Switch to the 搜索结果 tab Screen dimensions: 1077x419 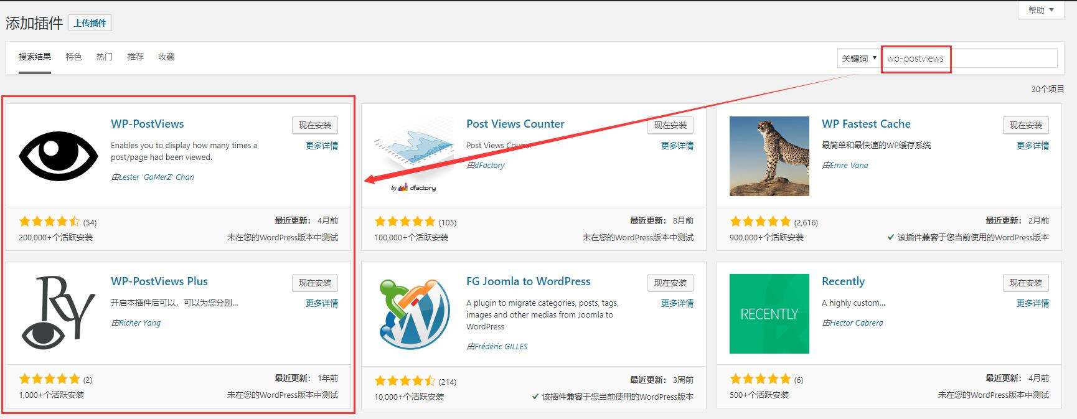point(35,57)
